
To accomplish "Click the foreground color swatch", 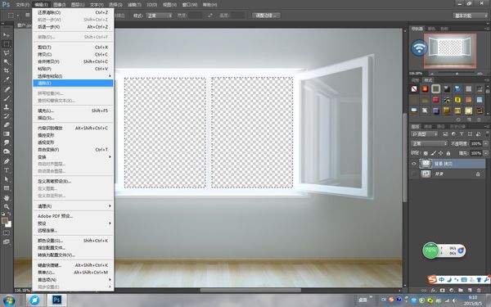I will pyautogui.click(x=4, y=220).
